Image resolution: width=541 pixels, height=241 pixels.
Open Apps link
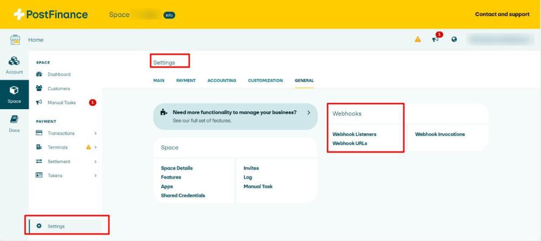point(167,186)
